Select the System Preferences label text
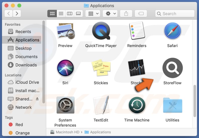The height and width of the screenshot is (138, 199). click(65, 123)
